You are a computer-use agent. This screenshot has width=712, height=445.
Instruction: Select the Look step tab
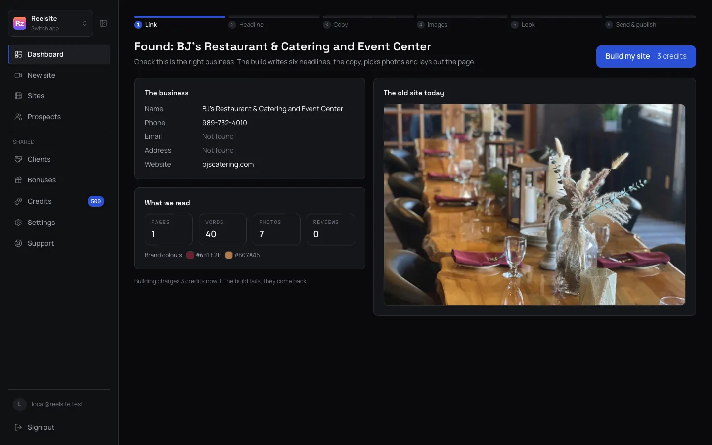click(556, 23)
